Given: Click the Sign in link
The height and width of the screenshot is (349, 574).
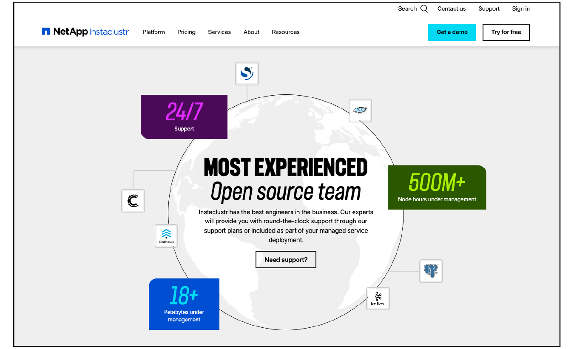Looking at the screenshot, I should pos(521,8).
